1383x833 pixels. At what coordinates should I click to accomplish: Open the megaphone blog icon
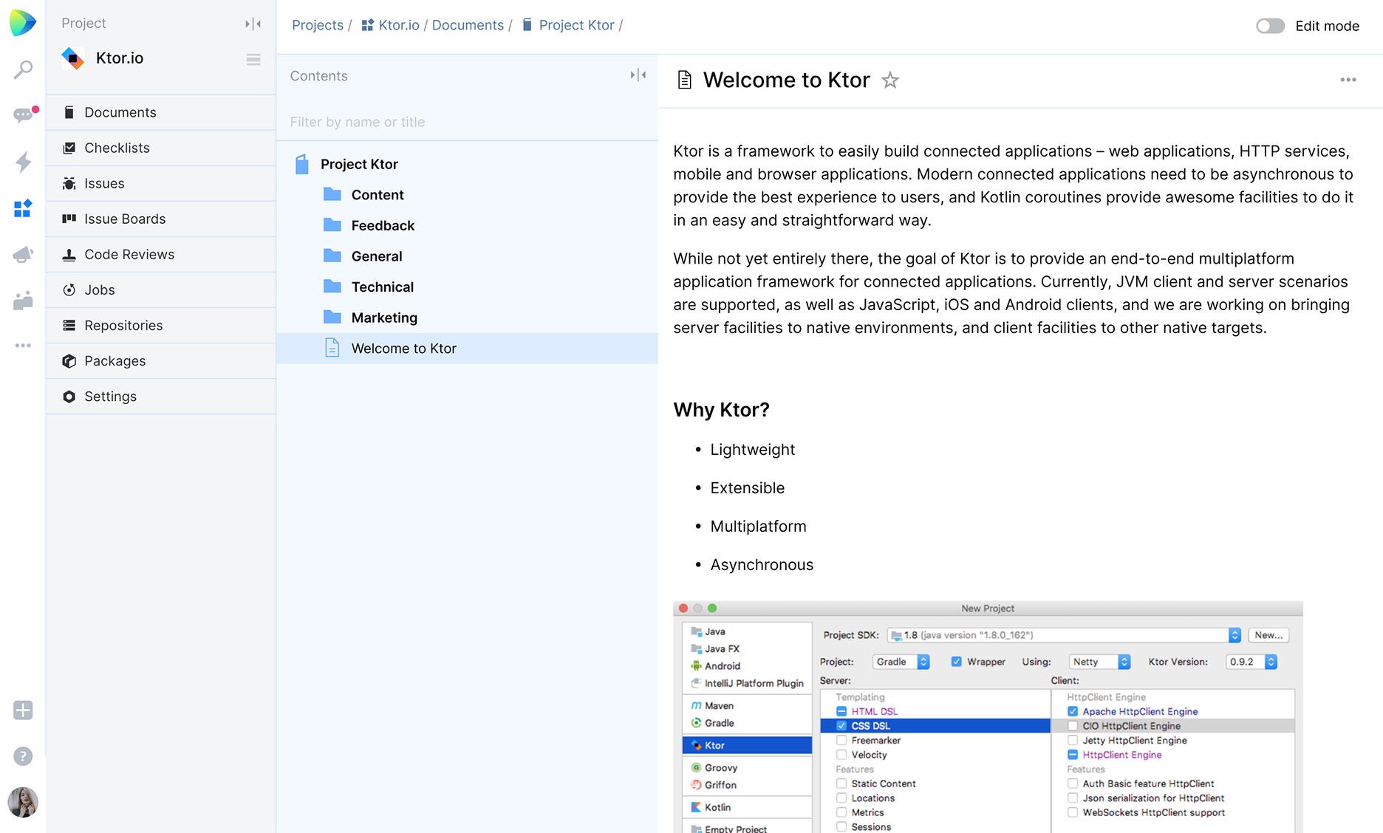(23, 254)
